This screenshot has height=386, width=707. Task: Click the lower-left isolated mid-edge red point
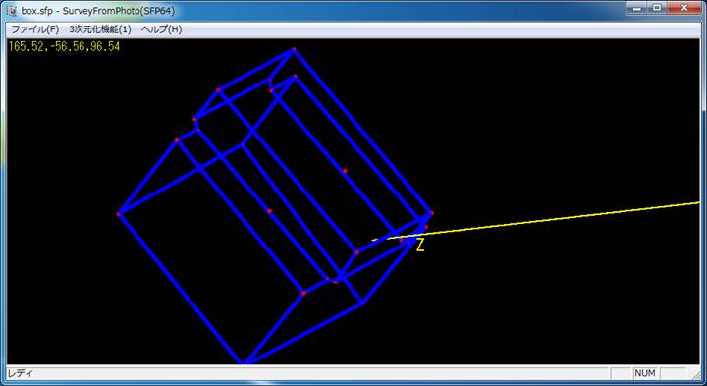269,211
